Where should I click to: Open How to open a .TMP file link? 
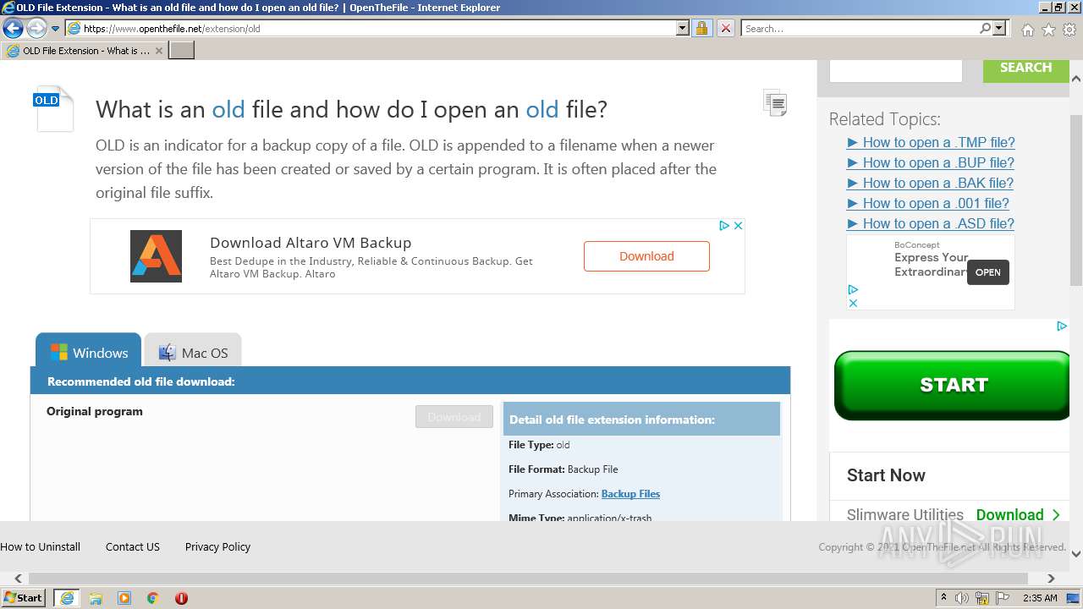coord(931,142)
